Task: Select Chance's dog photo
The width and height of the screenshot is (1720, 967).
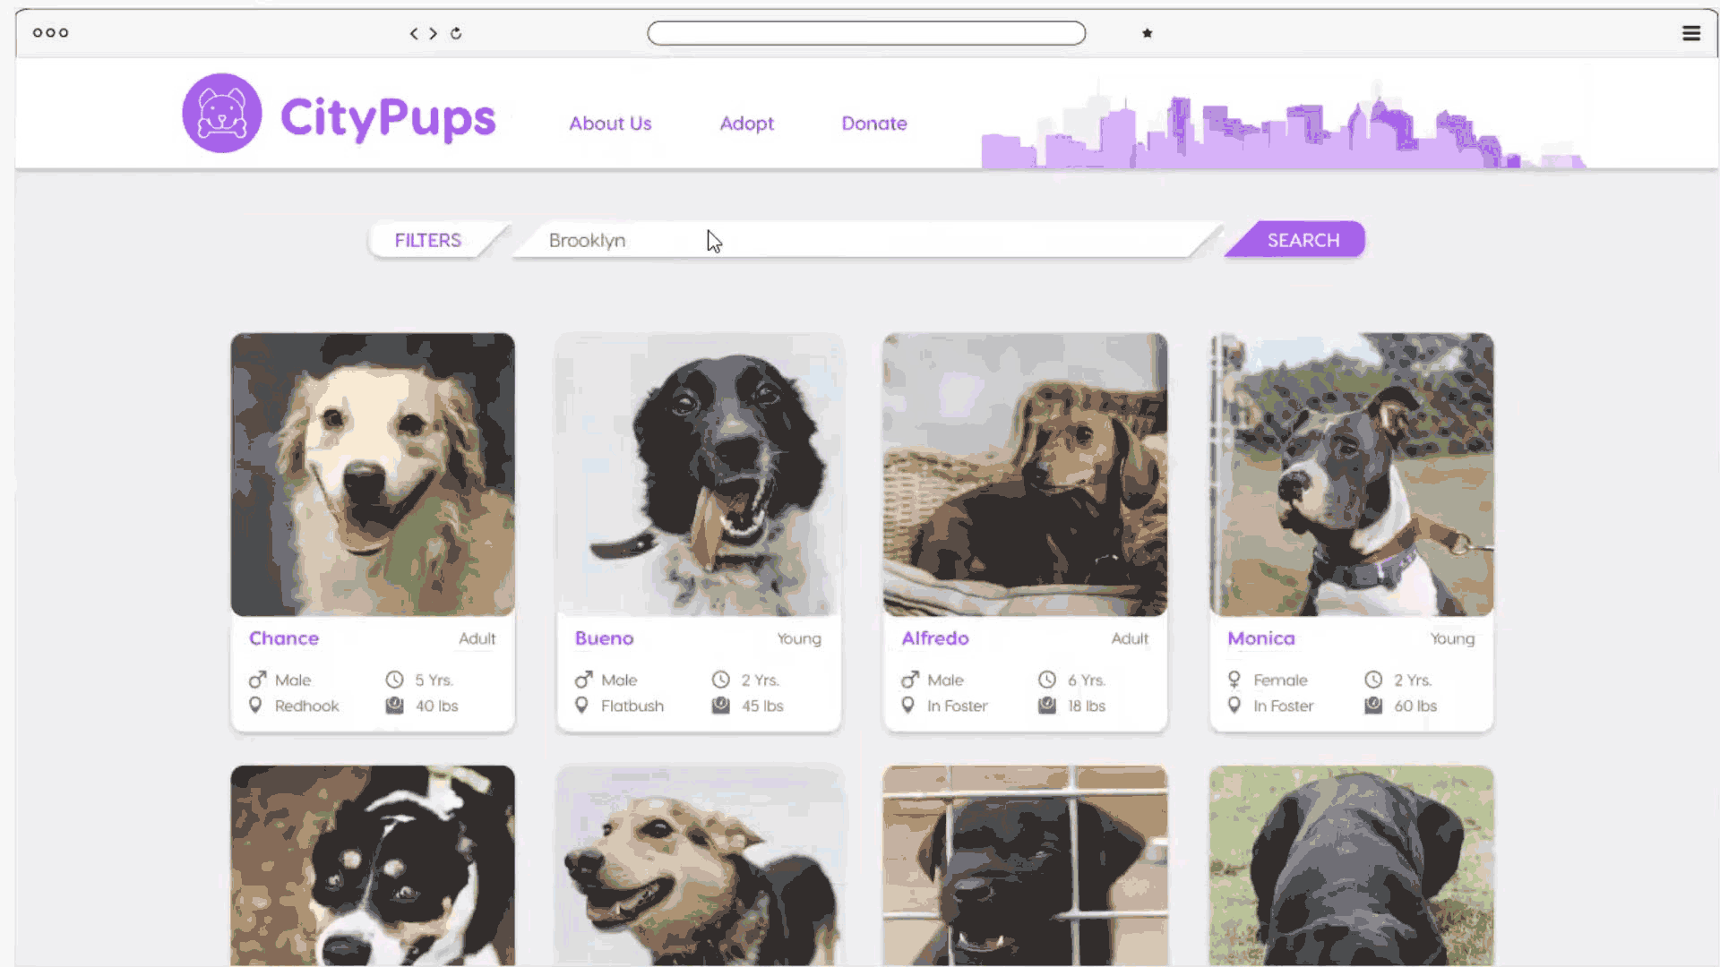Action: point(373,475)
